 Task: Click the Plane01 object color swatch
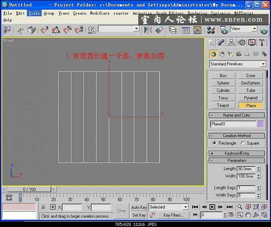point(261,124)
